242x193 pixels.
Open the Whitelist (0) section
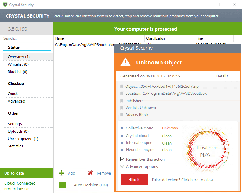(28, 64)
